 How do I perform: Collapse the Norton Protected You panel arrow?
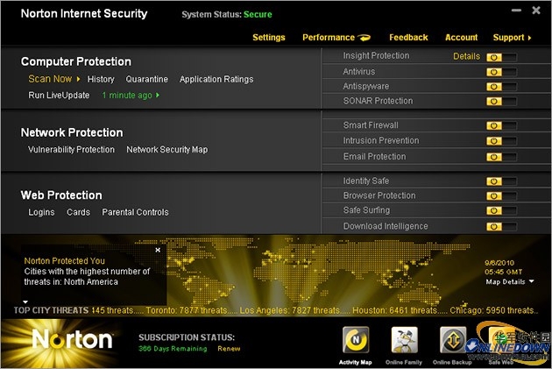(25, 302)
